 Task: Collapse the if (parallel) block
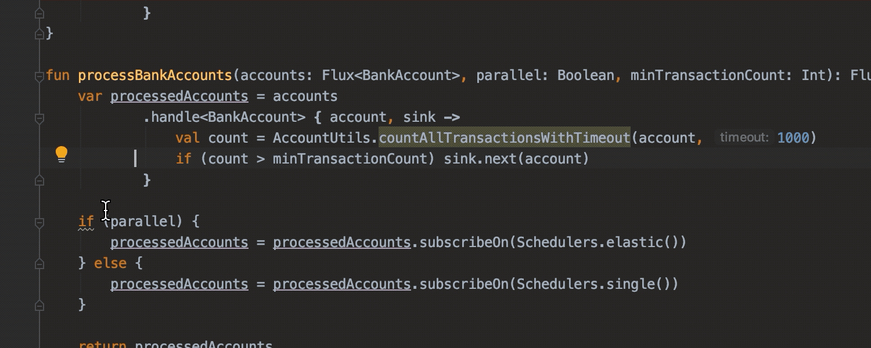pyautogui.click(x=39, y=222)
